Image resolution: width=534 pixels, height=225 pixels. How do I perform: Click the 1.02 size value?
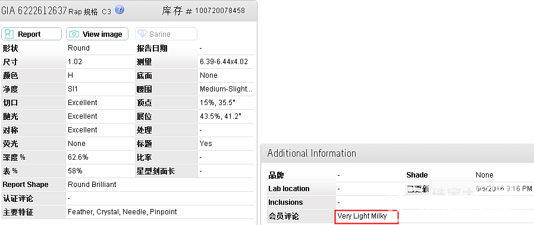75,62
